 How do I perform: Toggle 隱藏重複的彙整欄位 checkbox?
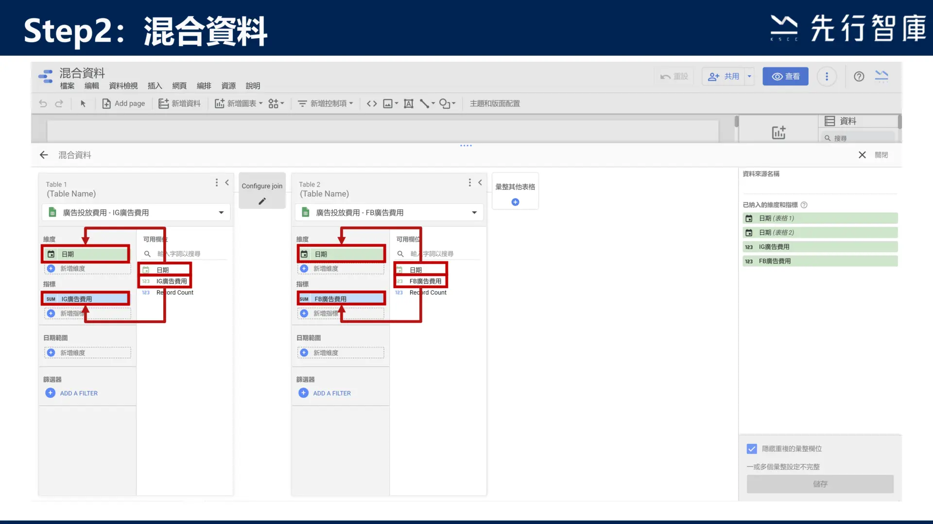click(x=752, y=449)
